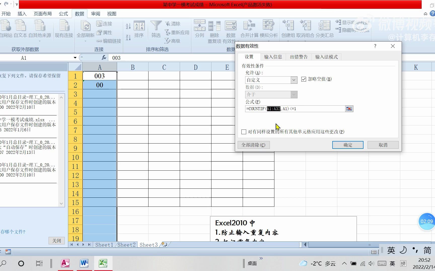
Task: Open the Data (数据) 介于 dropdown
Action: 294,95
